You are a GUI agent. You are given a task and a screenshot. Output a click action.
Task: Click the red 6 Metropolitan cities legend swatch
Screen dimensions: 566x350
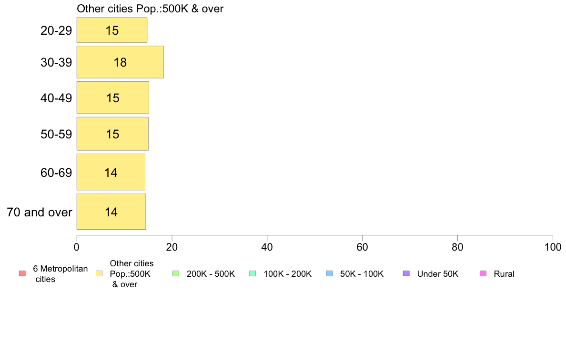22,273
